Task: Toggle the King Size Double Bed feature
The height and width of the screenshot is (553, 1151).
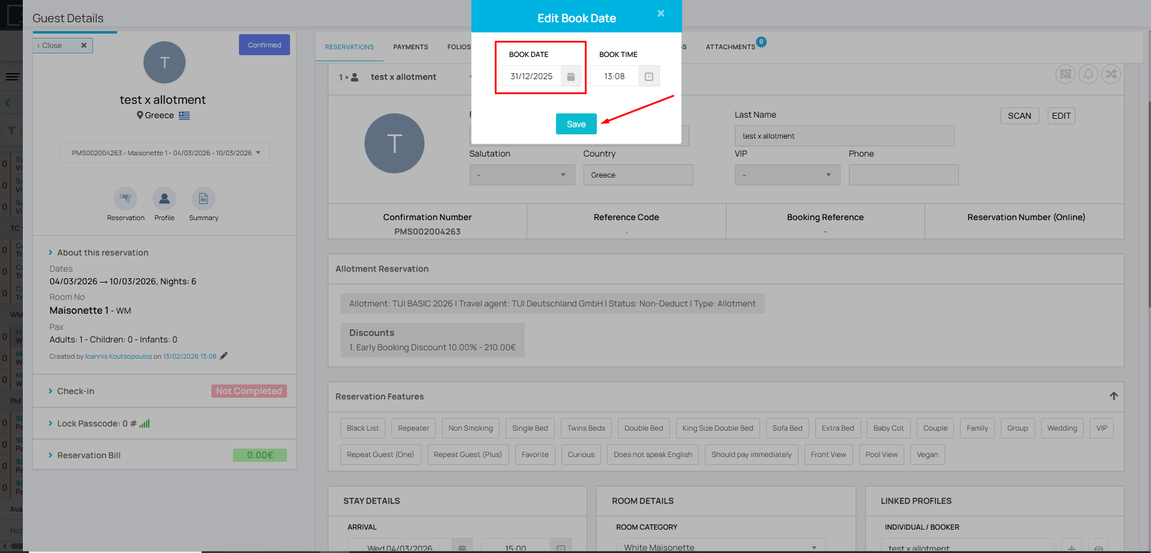Action: coord(717,428)
